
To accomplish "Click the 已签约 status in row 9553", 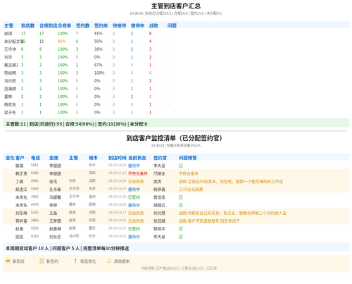I will coord(134,229).
